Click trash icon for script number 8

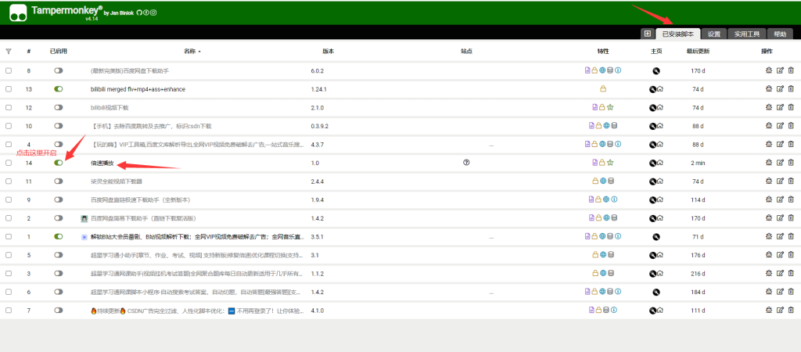[x=791, y=70]
